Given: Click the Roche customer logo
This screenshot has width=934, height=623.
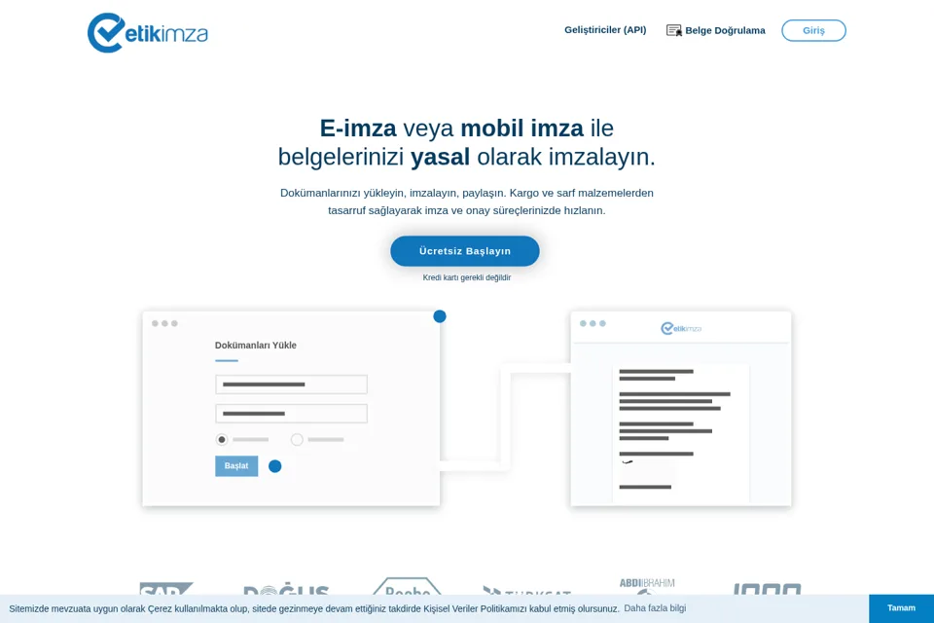Looking at the screenshot, I should click(x=407, y=586).
